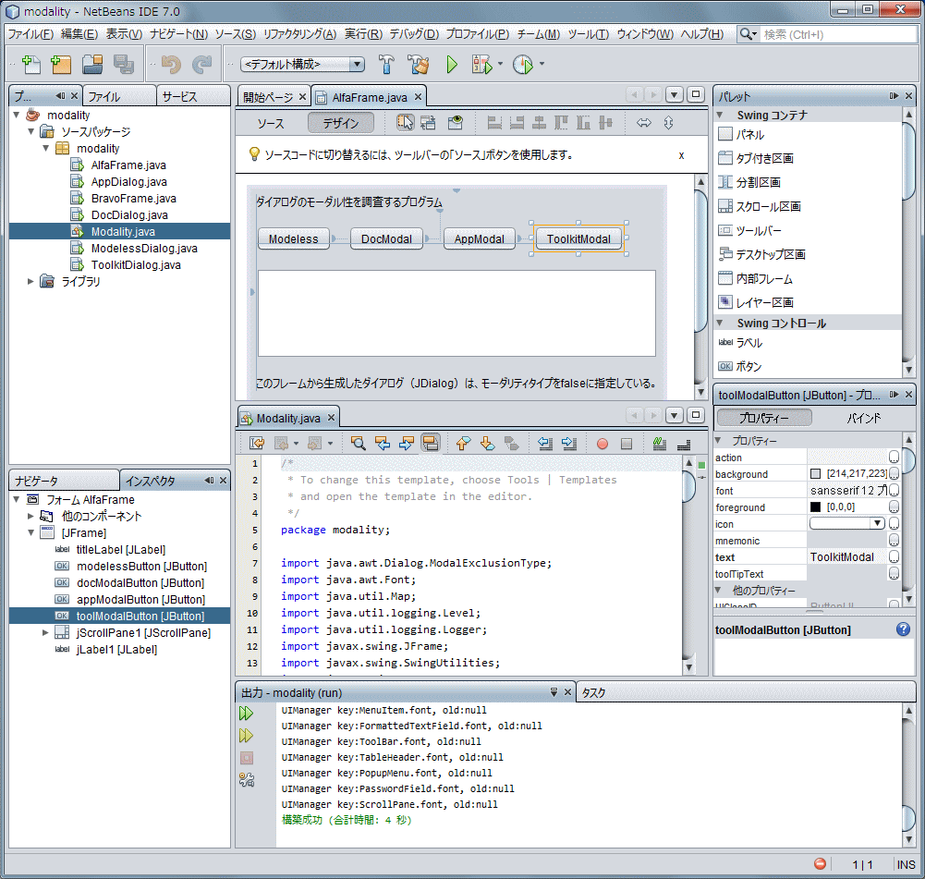Click the red error indicator in status bar
925x879 pixels.
tap(820, 864)
